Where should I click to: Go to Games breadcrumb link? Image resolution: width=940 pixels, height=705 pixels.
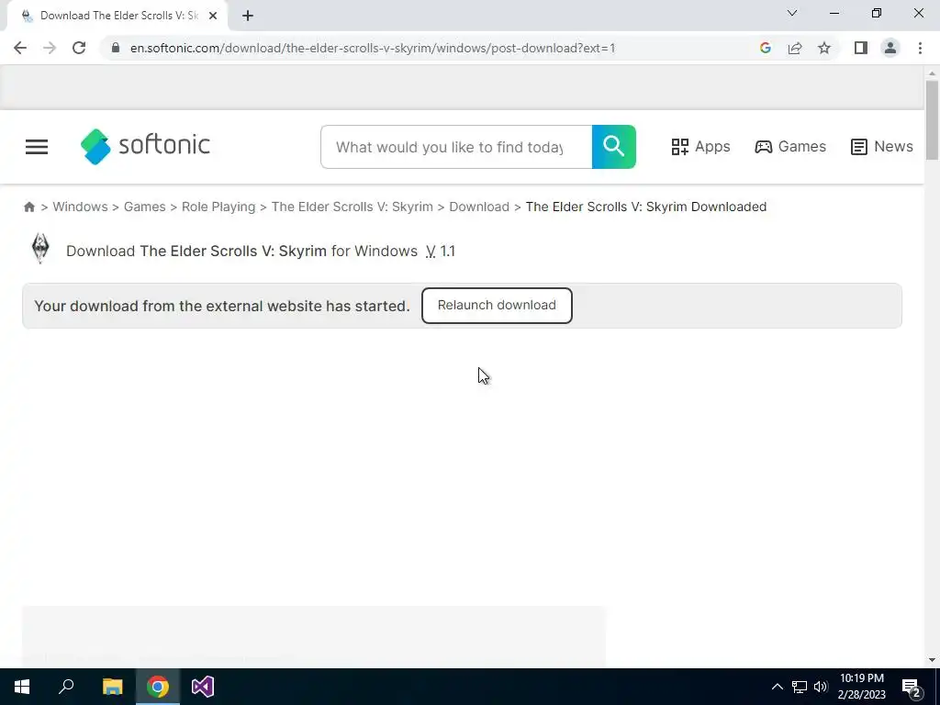tap(144, 207)
